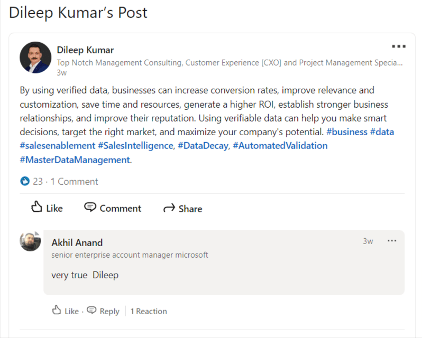
Task: Open the 23 reactions count
Action: pyautogui.click(x=38, y=181)
